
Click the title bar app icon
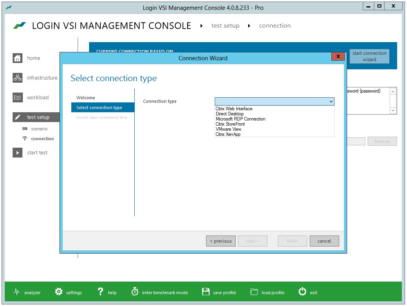tap(9, 7)
